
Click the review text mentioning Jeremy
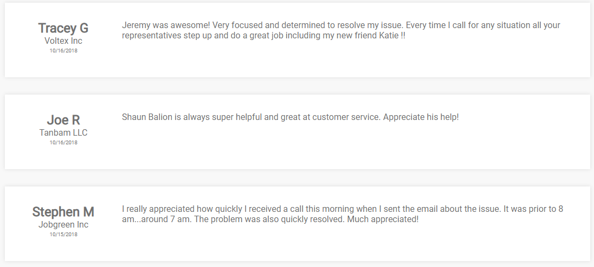[341, 31]
